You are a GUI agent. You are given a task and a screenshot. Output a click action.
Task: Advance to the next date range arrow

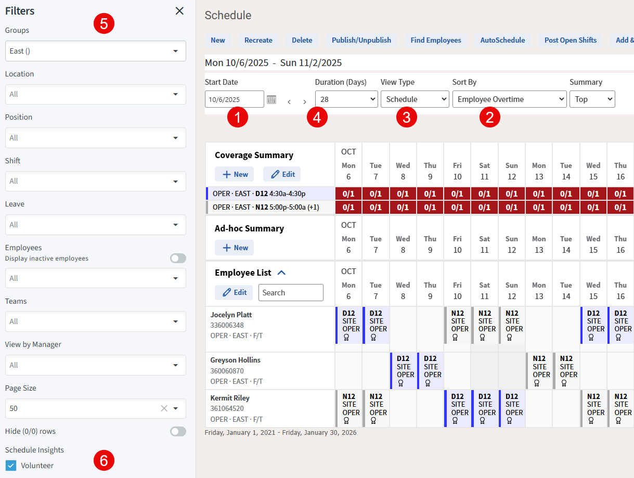tap(305, 102)
